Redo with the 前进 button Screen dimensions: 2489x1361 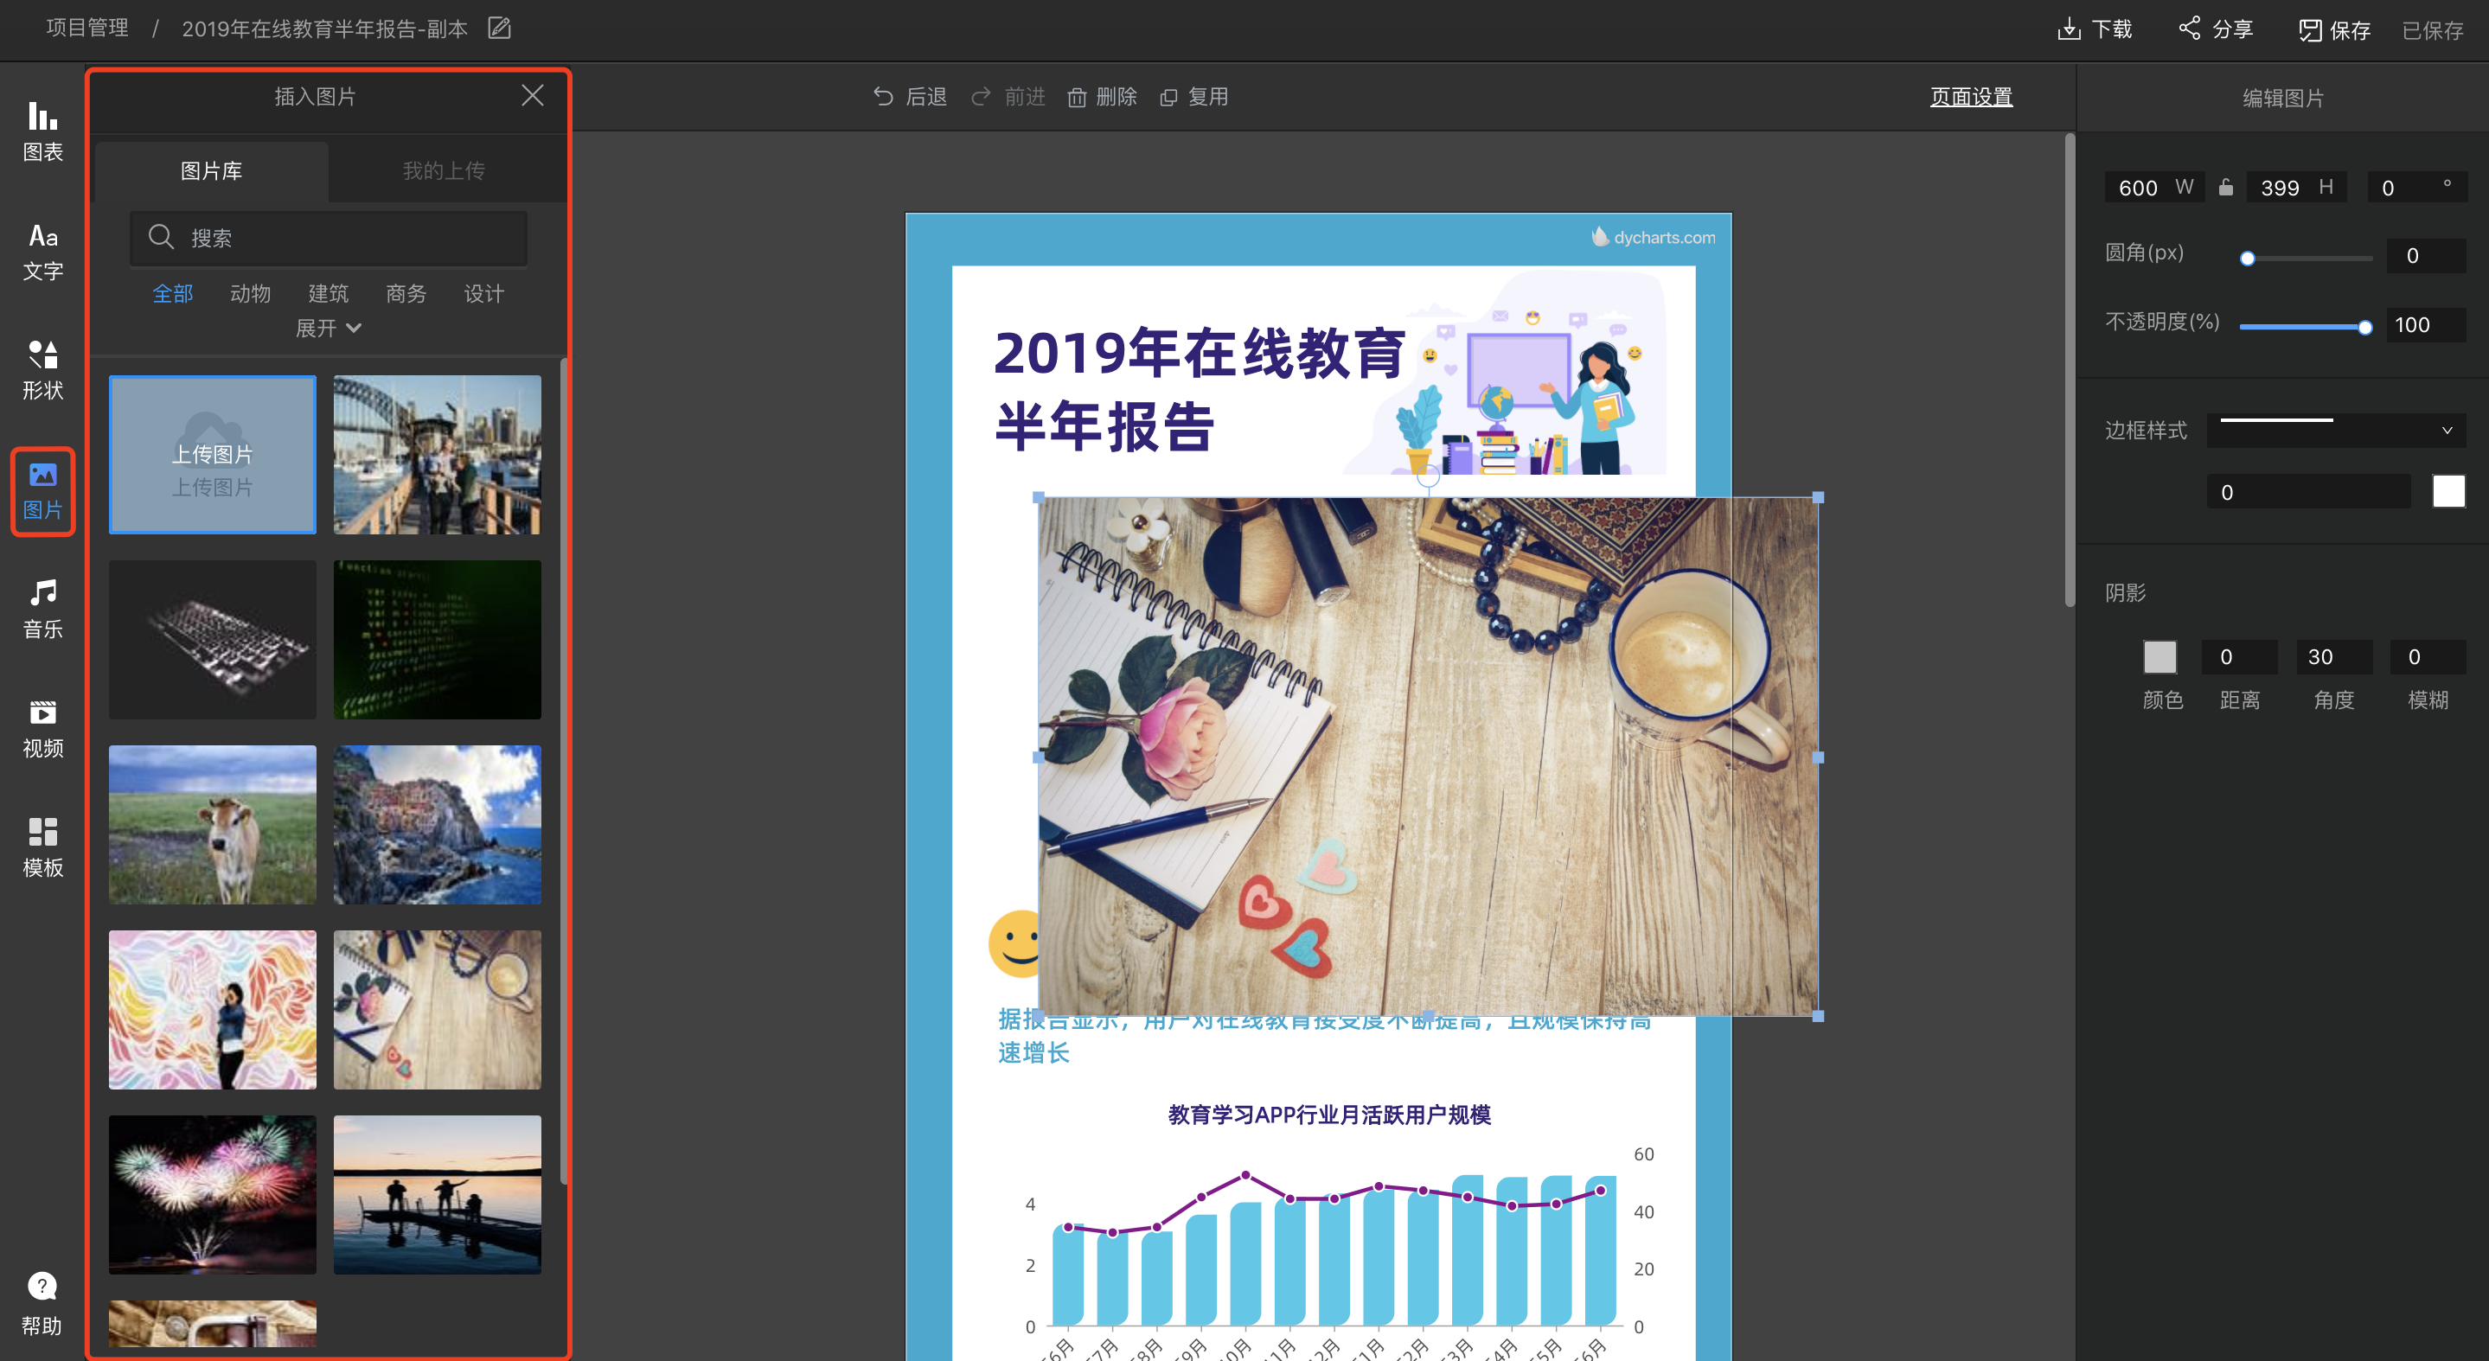point(1008,97)
